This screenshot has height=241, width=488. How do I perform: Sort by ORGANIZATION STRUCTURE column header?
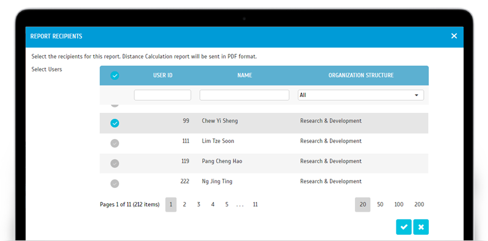(361, 76)
